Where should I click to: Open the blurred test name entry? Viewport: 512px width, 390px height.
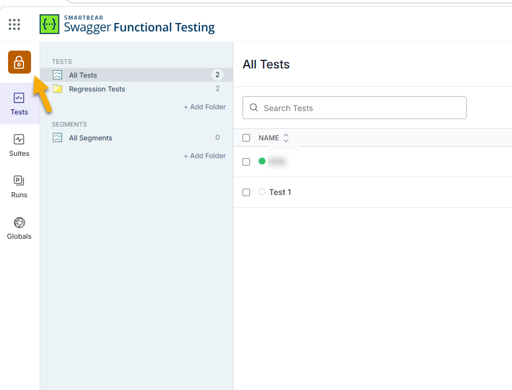[x=277, y=162]
